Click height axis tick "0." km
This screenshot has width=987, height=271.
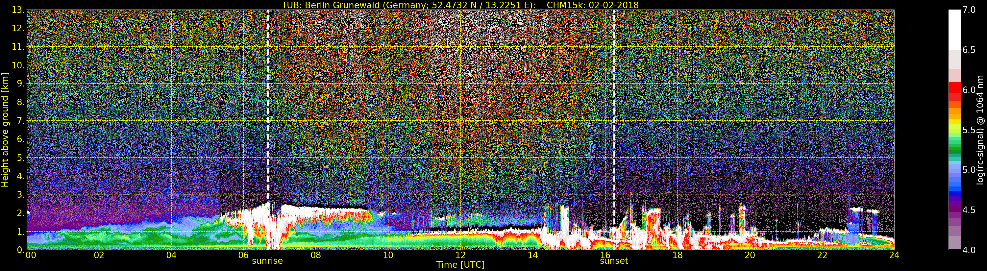pyautogui.click(x=20, y=250)
